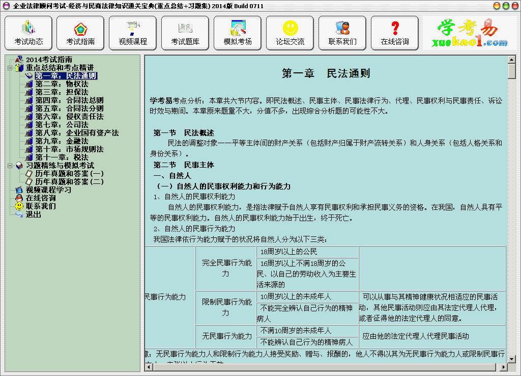Viewport: 521px width, 376px height.
Task: Select tree item 第二章：物权法
Action: (x=62, y=84)
